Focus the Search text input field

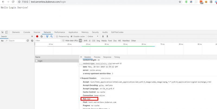tap(17, 41)
